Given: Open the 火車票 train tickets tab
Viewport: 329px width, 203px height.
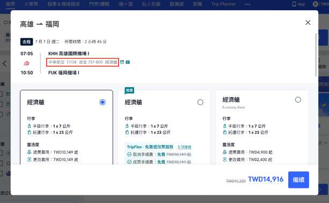Looking at the screenshot, I should [31, 4].
